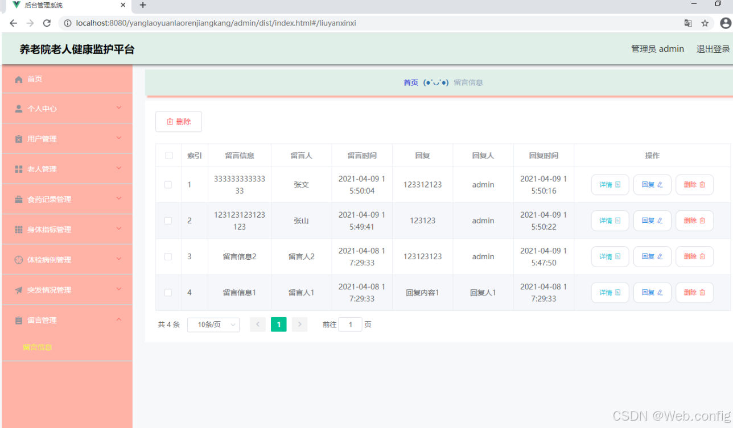This screenshot has width=733, height=428.
Task: Reload the page with the refresh icon
Action: click(47, 23)
